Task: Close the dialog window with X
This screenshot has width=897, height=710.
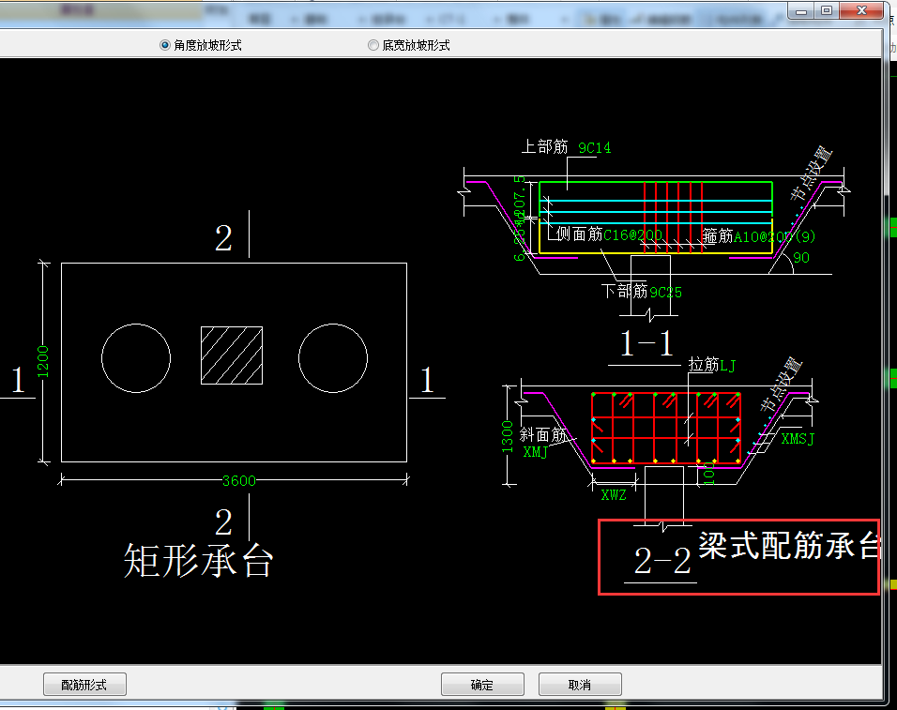Action: 861,10
